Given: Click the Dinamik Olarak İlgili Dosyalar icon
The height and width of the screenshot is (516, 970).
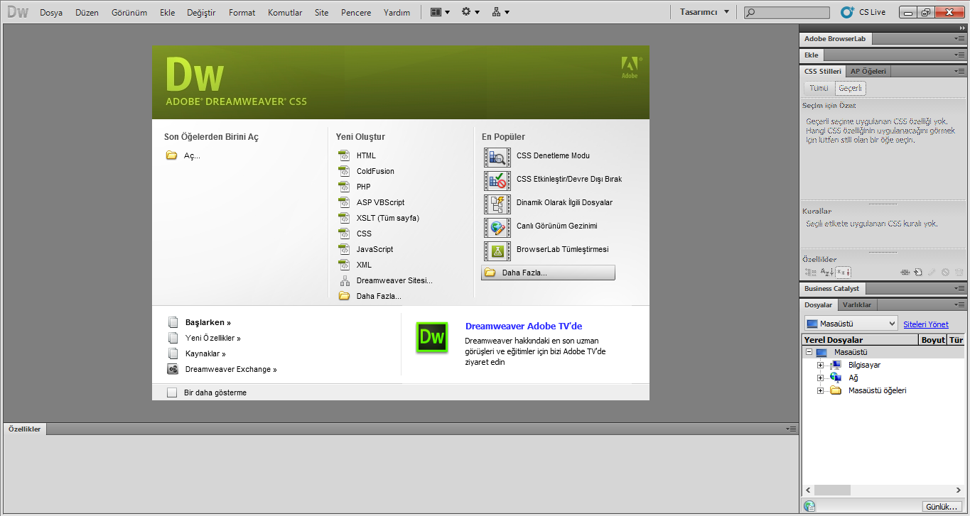Looking at the screenshot, I should (x=497, y=203).
